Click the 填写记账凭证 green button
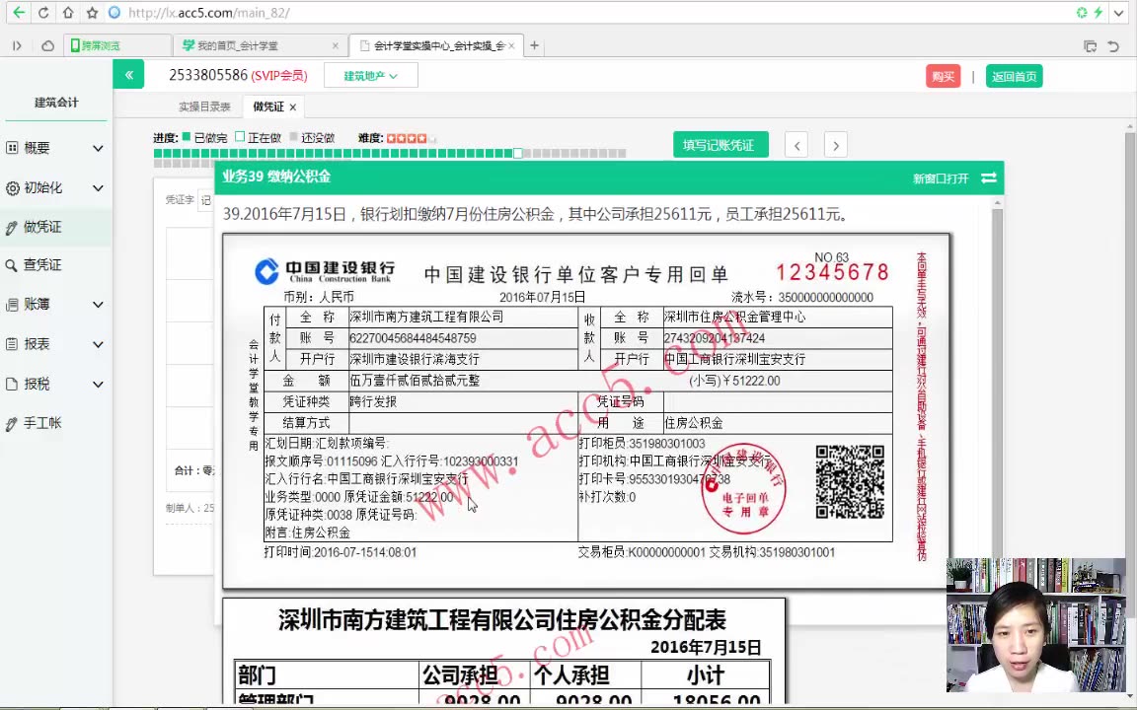 coord(720,144)
